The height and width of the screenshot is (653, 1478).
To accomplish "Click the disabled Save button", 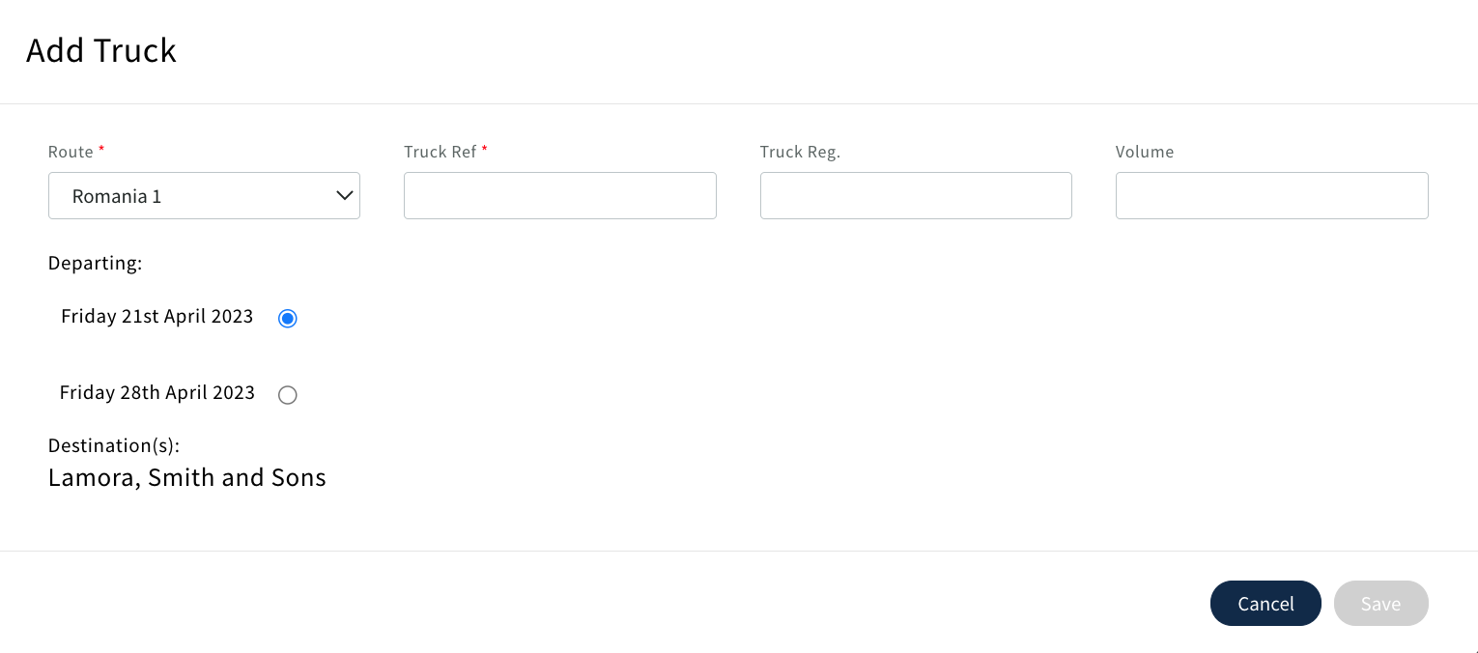I will 1380,603.
